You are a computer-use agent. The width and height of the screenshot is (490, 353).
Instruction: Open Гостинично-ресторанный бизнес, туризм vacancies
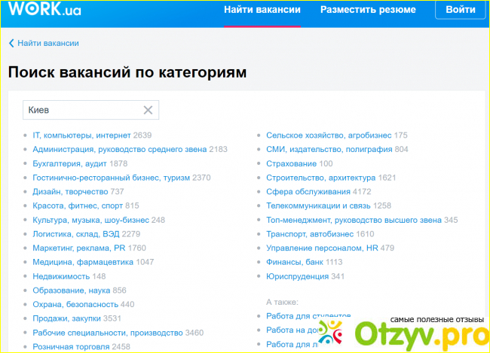[x=111, y=178]
